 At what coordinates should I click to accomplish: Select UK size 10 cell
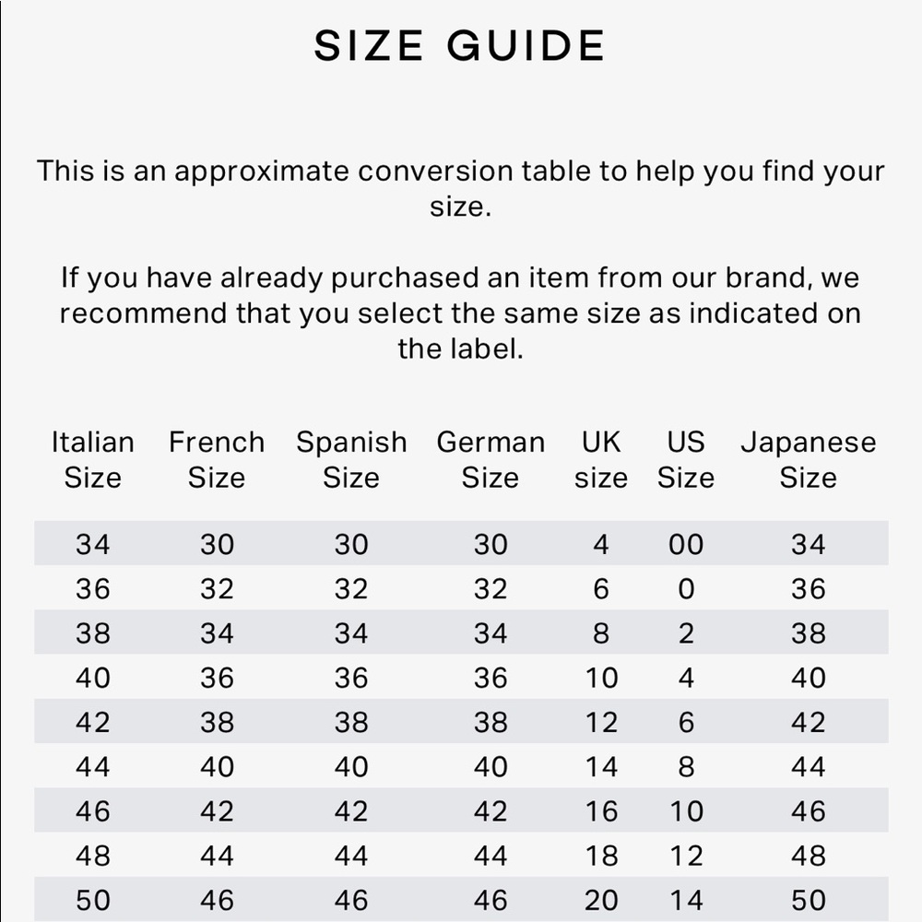[x=601, y=678]
